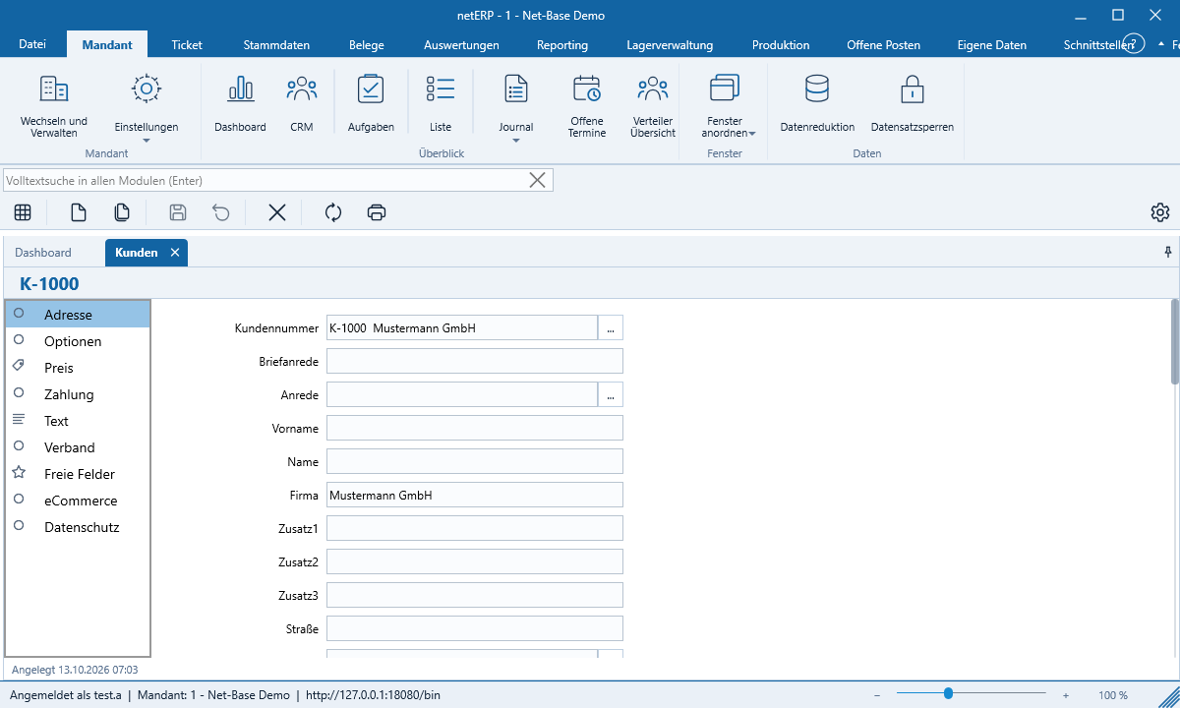The width and height of the screenshot is (1180, 708).
Task: Open Kundennummer lookup ellipsis button
Action: 611,327
